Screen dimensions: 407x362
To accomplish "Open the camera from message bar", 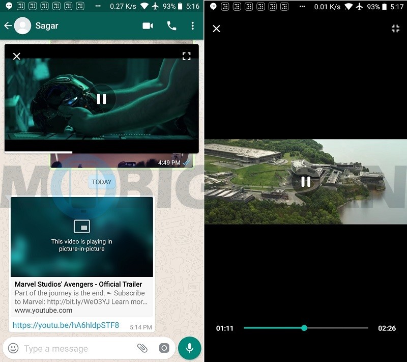I will 164,348.
